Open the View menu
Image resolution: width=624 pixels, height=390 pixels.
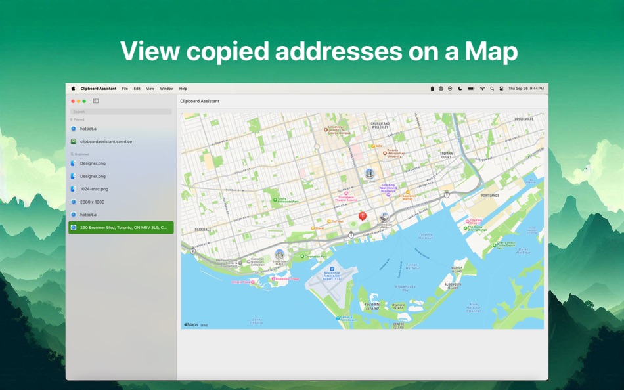coord(150,89)
